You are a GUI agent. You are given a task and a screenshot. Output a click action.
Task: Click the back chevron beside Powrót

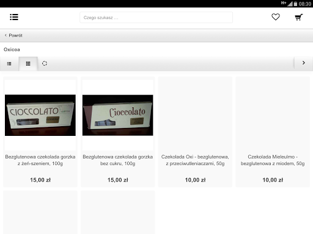point(6,35)
